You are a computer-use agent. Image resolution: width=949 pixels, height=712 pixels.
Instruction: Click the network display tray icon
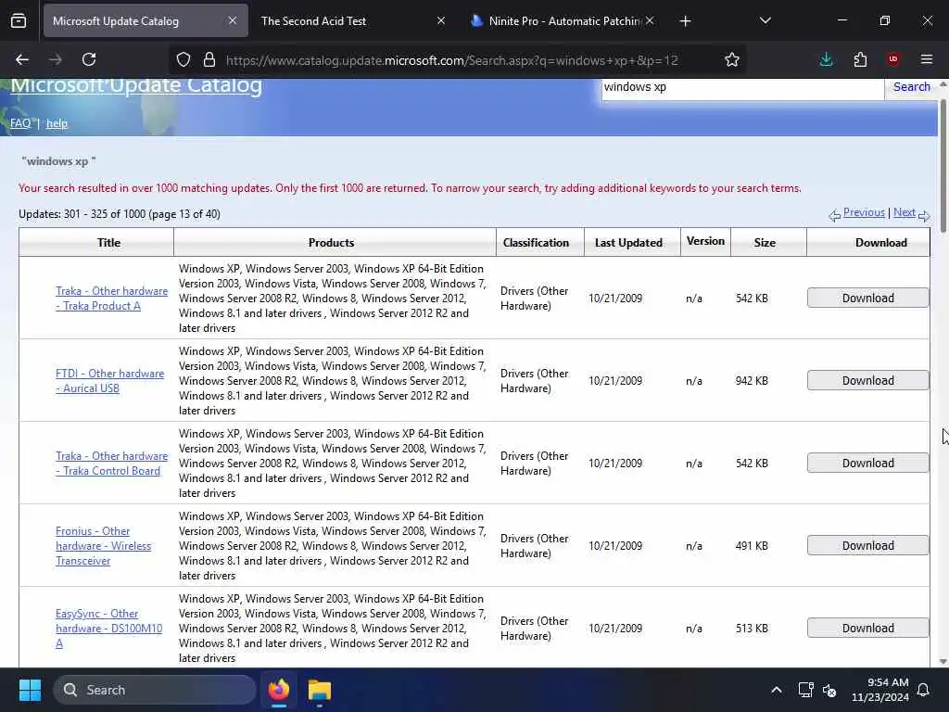(805, 690)
